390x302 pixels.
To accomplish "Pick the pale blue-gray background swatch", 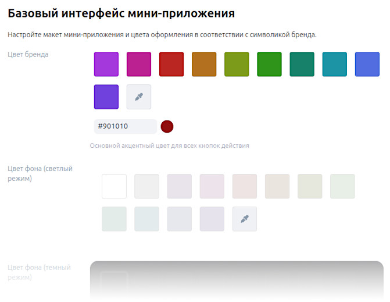I will [x=146, y=219].
